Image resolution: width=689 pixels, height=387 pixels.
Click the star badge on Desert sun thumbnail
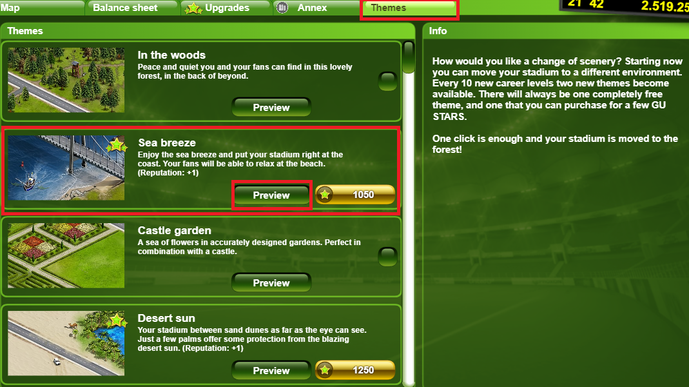point(117,320)
